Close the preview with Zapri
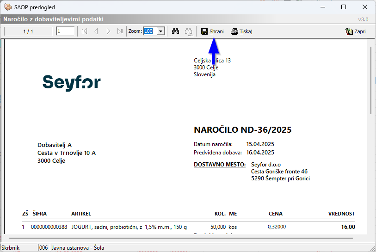The width and height of the screenshot is (376, 252). click(356, 31)
